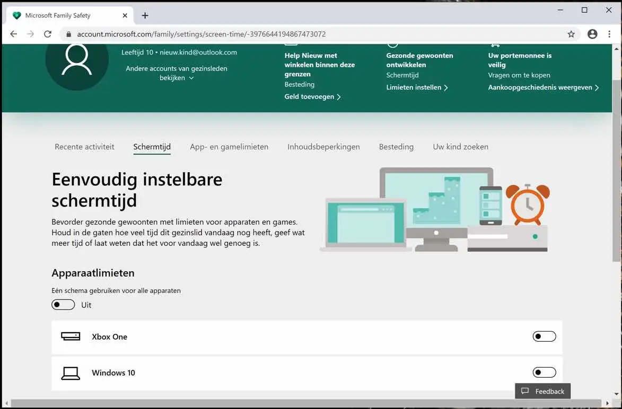The width and height of the screenshot is (622, 409).
Task: Click the browser forward arrow
Action: 31,34
